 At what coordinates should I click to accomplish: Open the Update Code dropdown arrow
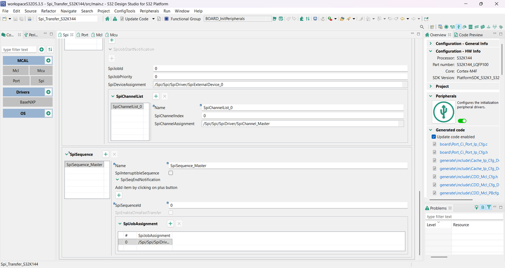tap(153, 19)
